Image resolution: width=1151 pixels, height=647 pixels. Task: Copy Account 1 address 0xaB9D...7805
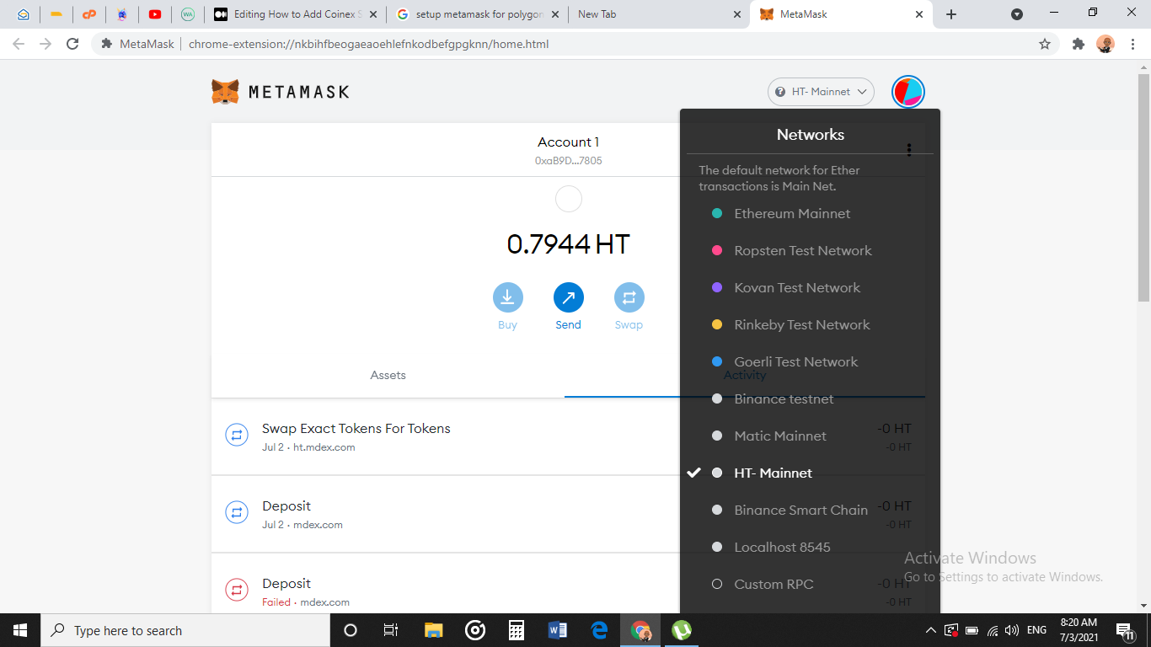pos(568,161)
